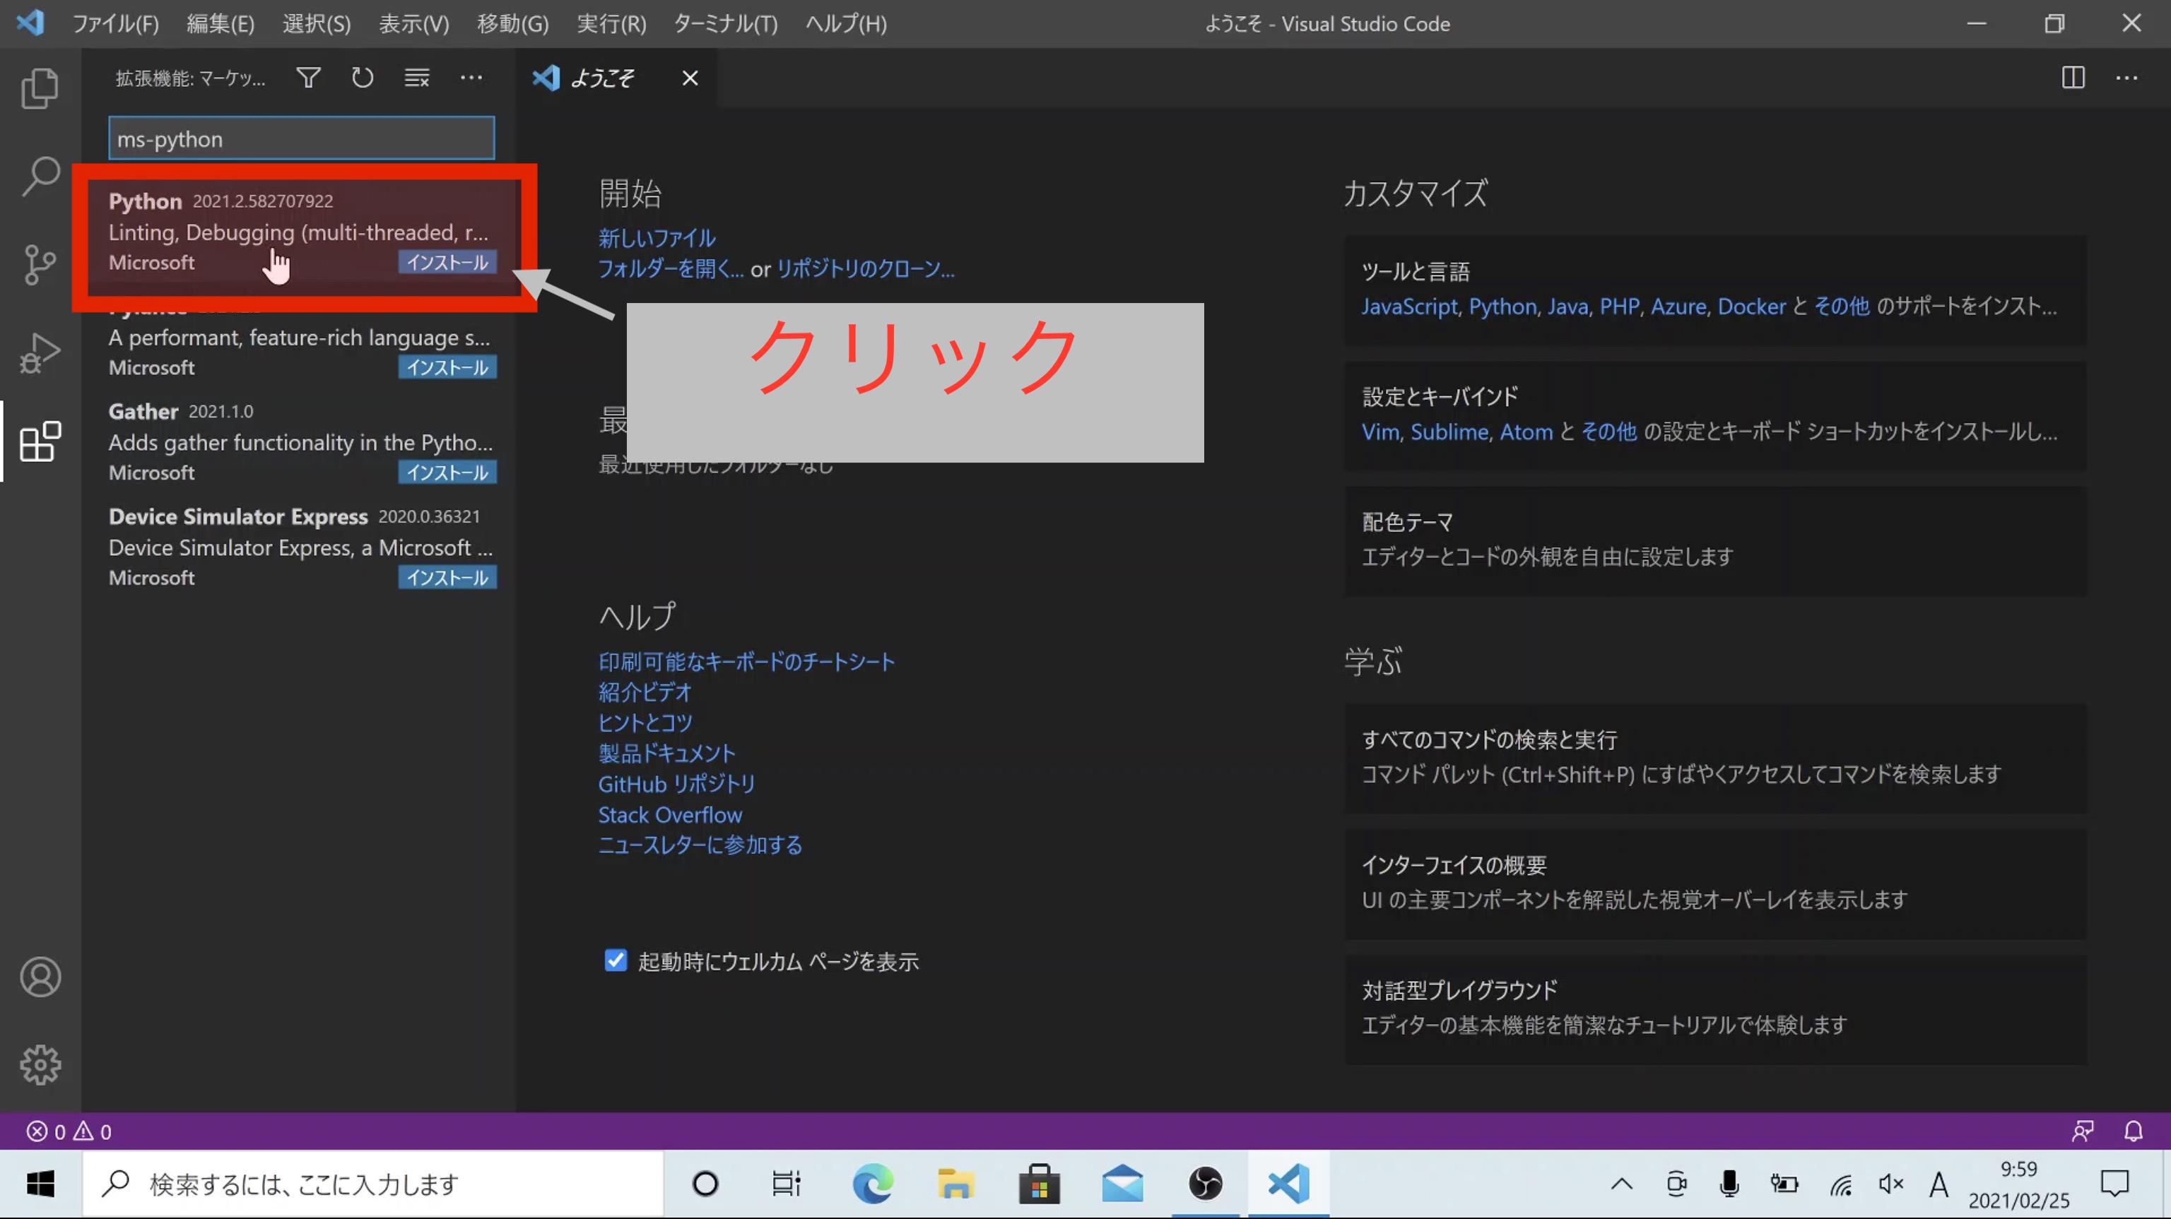The width and height of the screenshot is (2171, 1219).
Task: Install the Python extension by Microsoft
Action: click(x=447, y=262)
